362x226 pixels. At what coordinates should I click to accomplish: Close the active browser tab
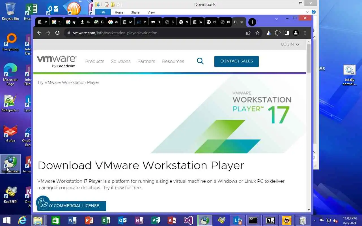coord(241,22)
